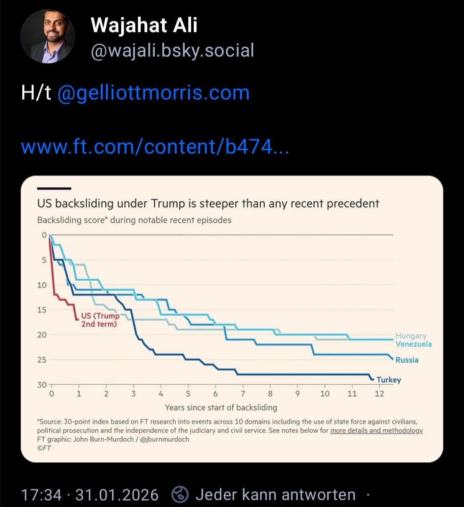Image resolution: width=464 pixels, height=507 pixels.
Task: Open the Wajahat Ali display name
Action: 144,25
